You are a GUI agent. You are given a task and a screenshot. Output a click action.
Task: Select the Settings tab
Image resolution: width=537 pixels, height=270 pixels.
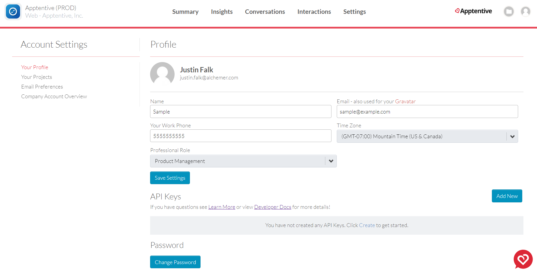354,12
